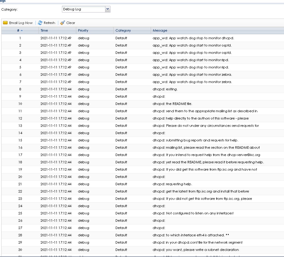
Task: Toggle sort arrow on # column
Action: [22, 30]
